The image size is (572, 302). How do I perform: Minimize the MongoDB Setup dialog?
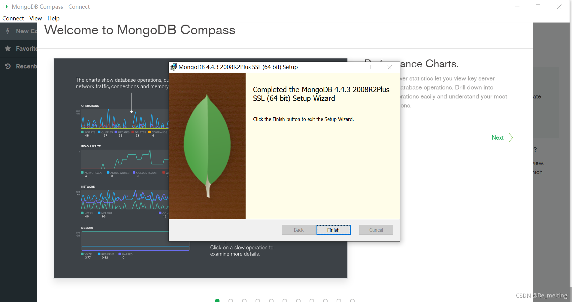(x=347, y=67)
